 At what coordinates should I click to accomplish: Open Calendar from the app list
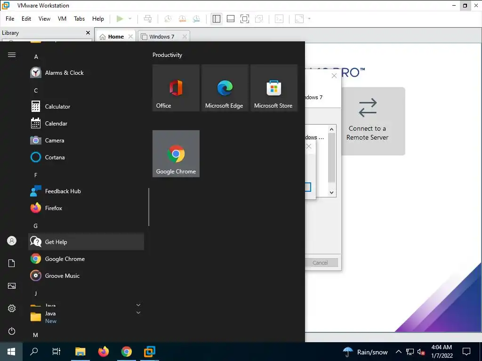tap(86, 124)
